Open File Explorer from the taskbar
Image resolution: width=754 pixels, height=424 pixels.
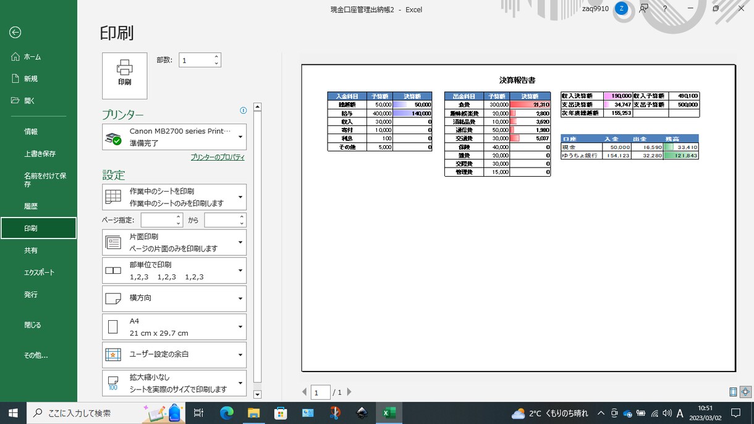coord(253,413)
